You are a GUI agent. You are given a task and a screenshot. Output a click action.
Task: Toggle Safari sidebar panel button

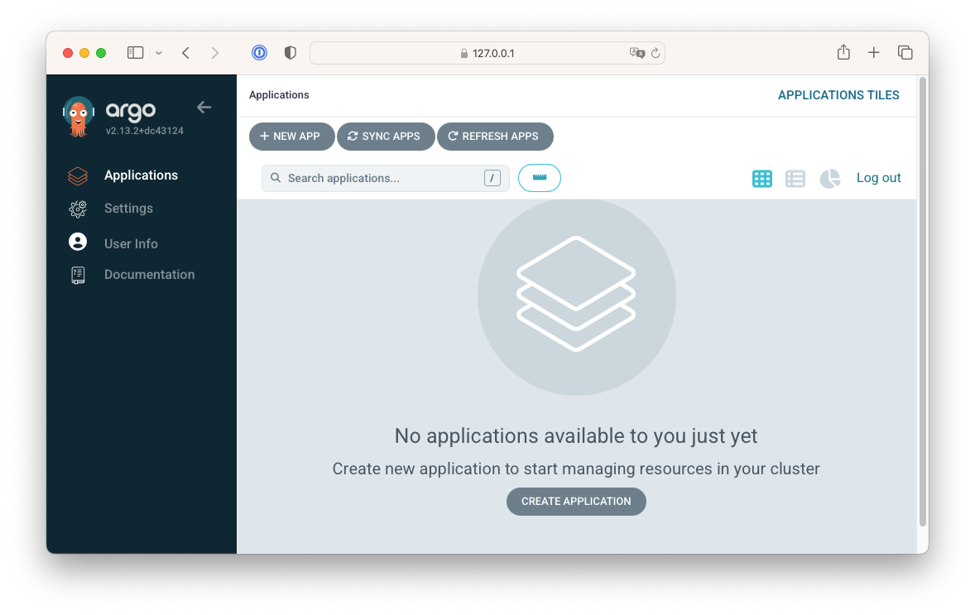[x=135, y=53]
